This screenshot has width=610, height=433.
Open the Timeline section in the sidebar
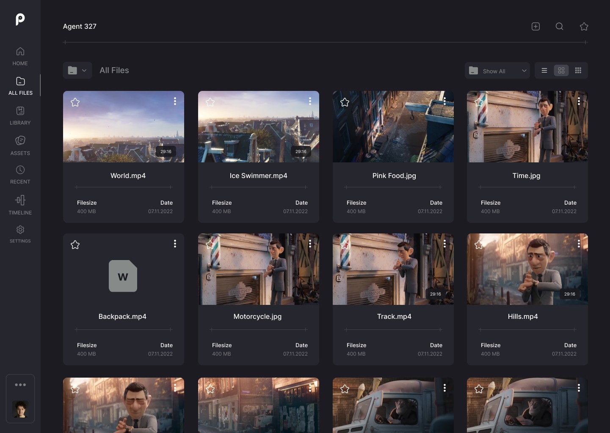point(20,205)
